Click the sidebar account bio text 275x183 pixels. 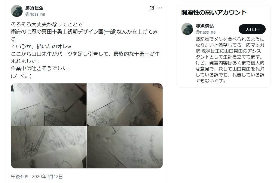click(230, 60)
